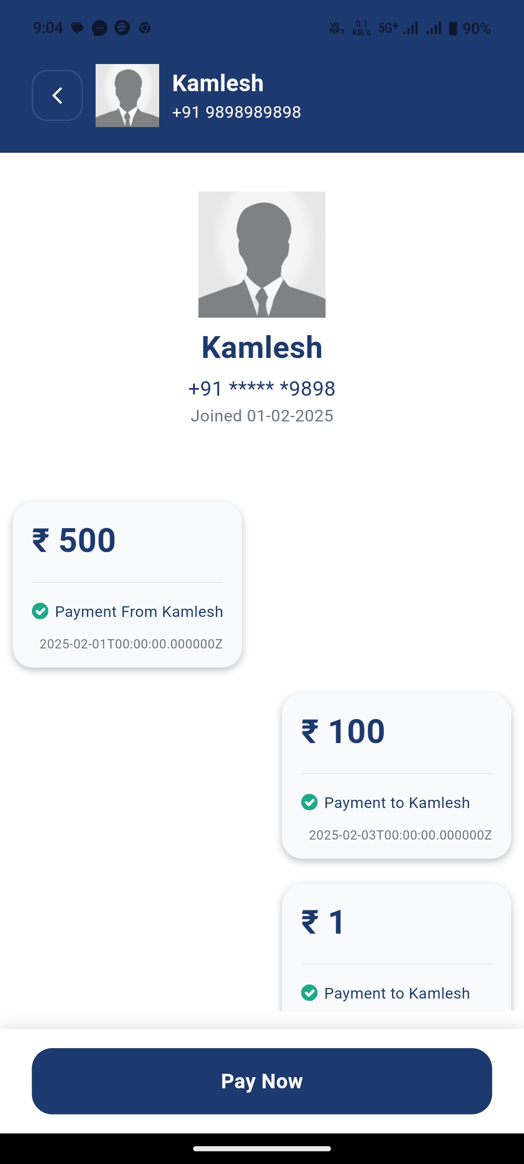
Task: Tap the green checkmark on ₹100 payment
Action: 310,802
